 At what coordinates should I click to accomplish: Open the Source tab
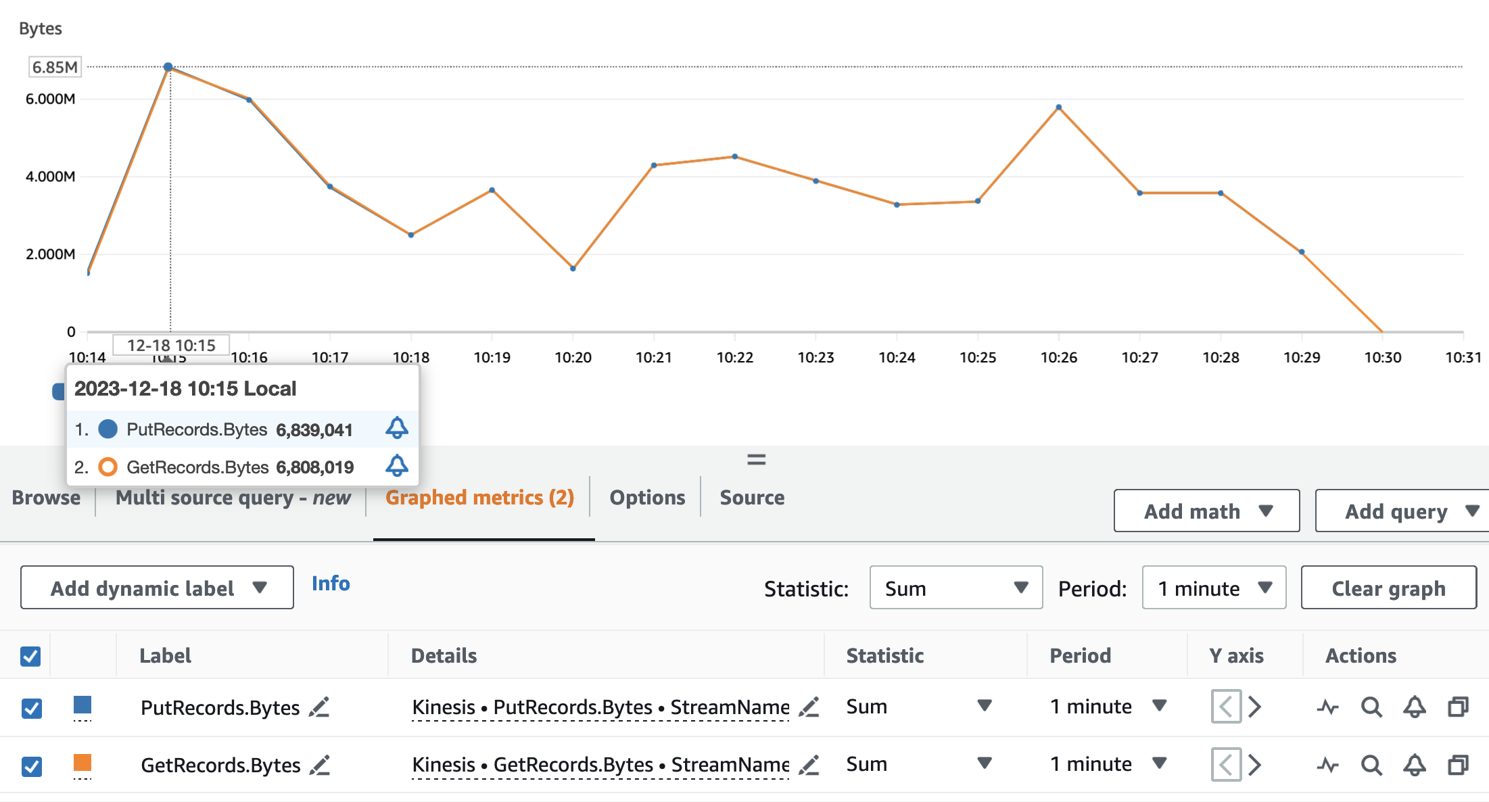tap(752, 498)
